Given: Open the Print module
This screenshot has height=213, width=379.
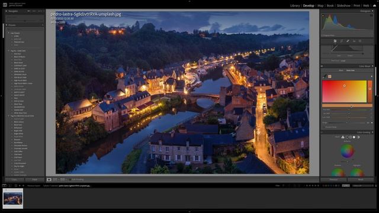Looking at the screenshot, I should tap(356, 5).
